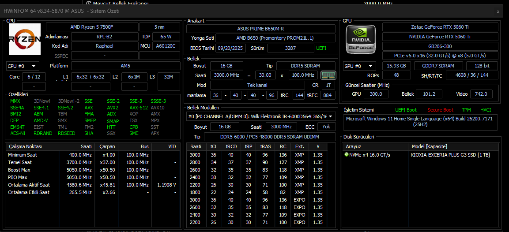Click the A60120C MCU field
Screen dimensions: 509x232
pos(166,46)
